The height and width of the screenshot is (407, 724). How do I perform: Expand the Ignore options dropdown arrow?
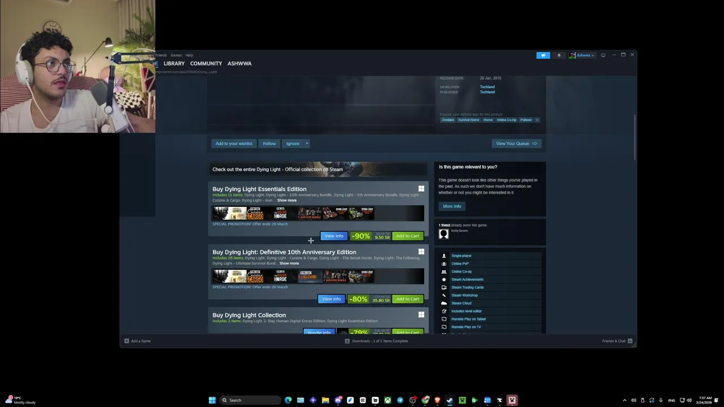click(x=307, y=144)
